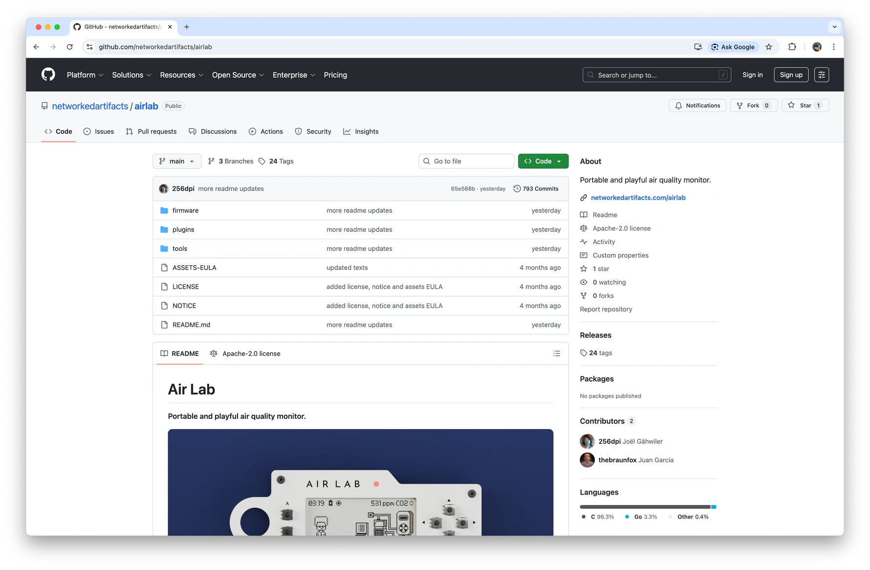Image resolution: width=870 pixels, height=570 pixels.
Task: Switch to the Insights tab
Action: [x=361, y=132]
